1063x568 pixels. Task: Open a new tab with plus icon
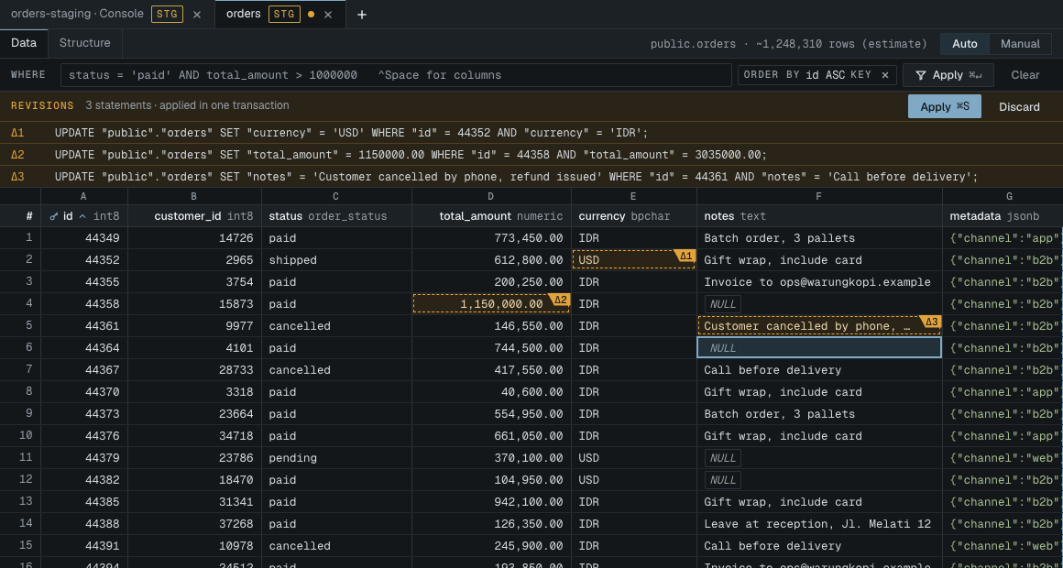362,15
